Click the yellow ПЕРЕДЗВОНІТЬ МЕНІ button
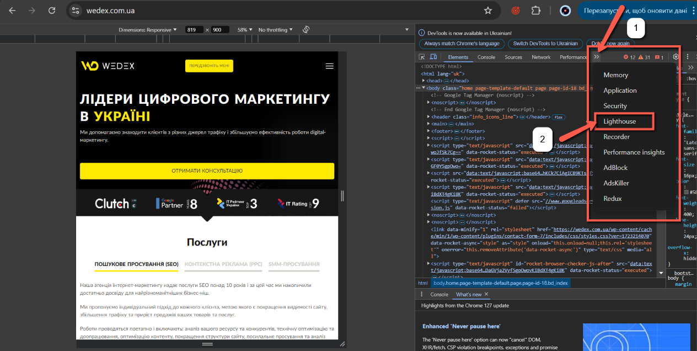 209,66
